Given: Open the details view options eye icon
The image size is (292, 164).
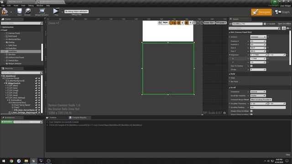Looking at the screenshot, I should pos(288,28).
